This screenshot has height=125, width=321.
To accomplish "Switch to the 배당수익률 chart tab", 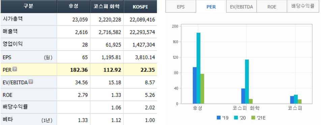I will tap(303, 6).
